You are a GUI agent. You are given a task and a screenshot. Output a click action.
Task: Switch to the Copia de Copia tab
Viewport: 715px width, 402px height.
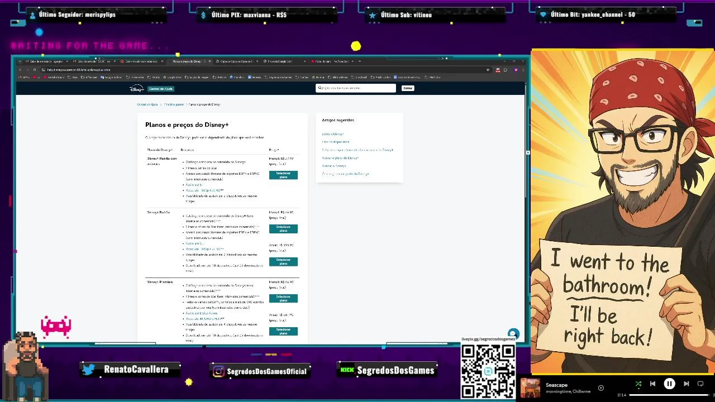click(x=237, y=61)
